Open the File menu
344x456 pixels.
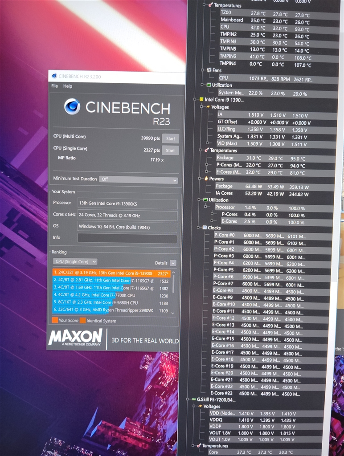point(54,86)
